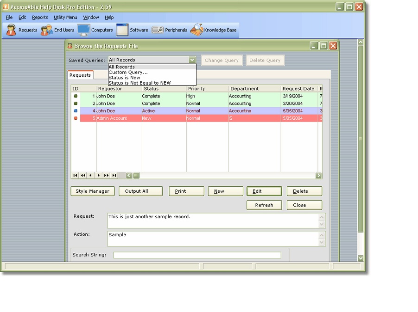Collapse the Saved Queries dropdown arrow
The image size is (418, 312).
(192, 60)
